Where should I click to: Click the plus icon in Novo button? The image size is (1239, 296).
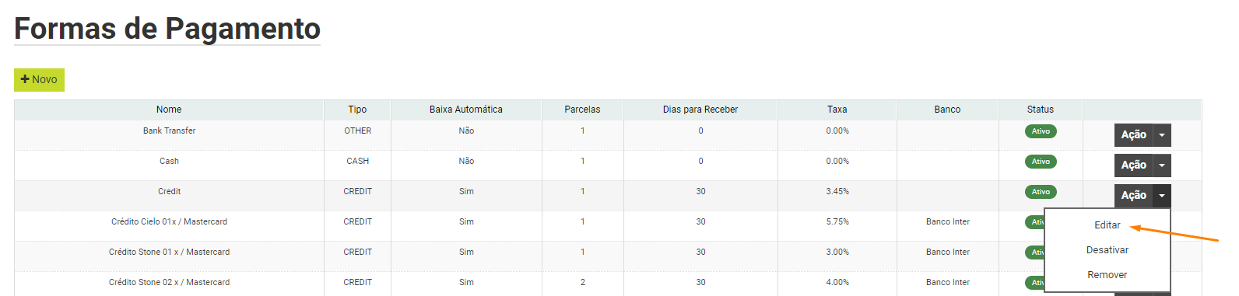coord(25,79)
